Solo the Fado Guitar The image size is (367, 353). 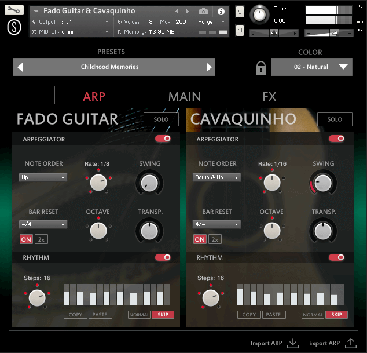coord(161,119)
